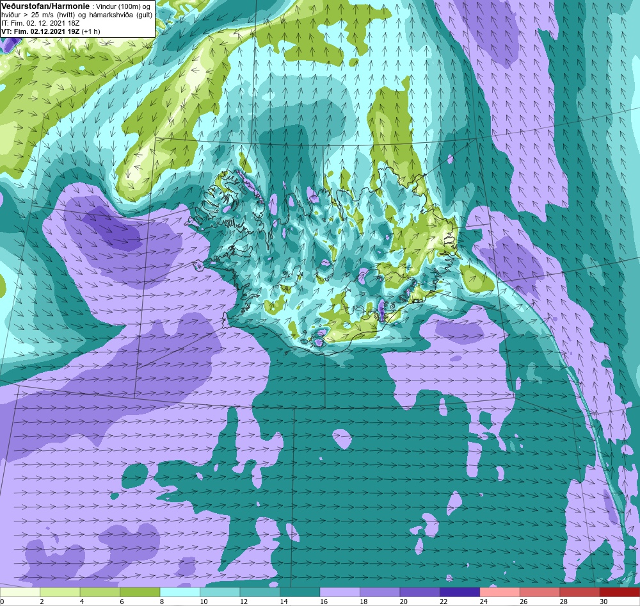Click the '12' label under the color scale
Screen dimensions: 640x606
(244, 602)
